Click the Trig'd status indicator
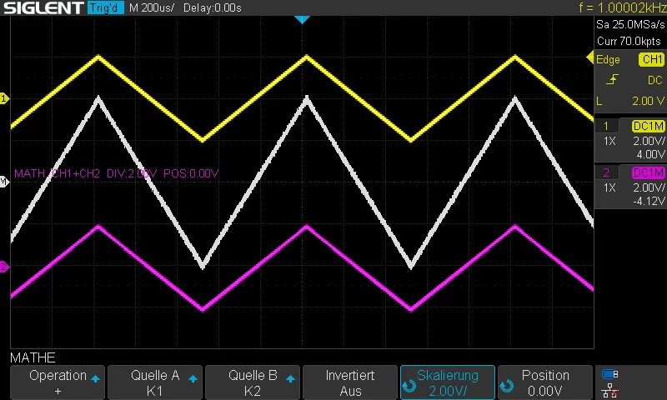The height and width of the screenshot is (400, 667). (106, 7)
